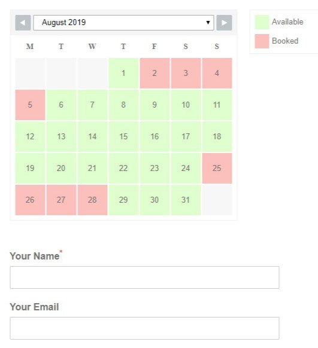Choose the last day, August 31
This screenshot has height=348, width=318.
click(x=186, y=200)
